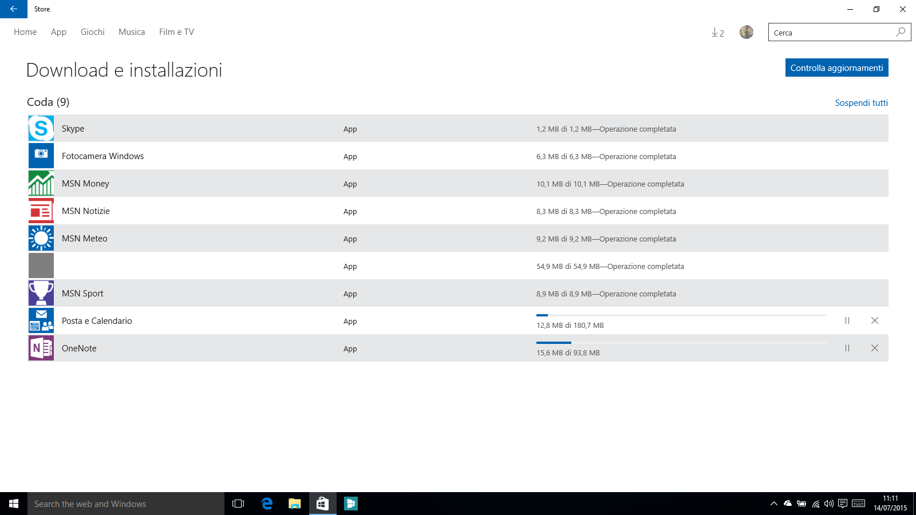Click the OneNote app icon
916x515 pixels.
click(41, 348)
